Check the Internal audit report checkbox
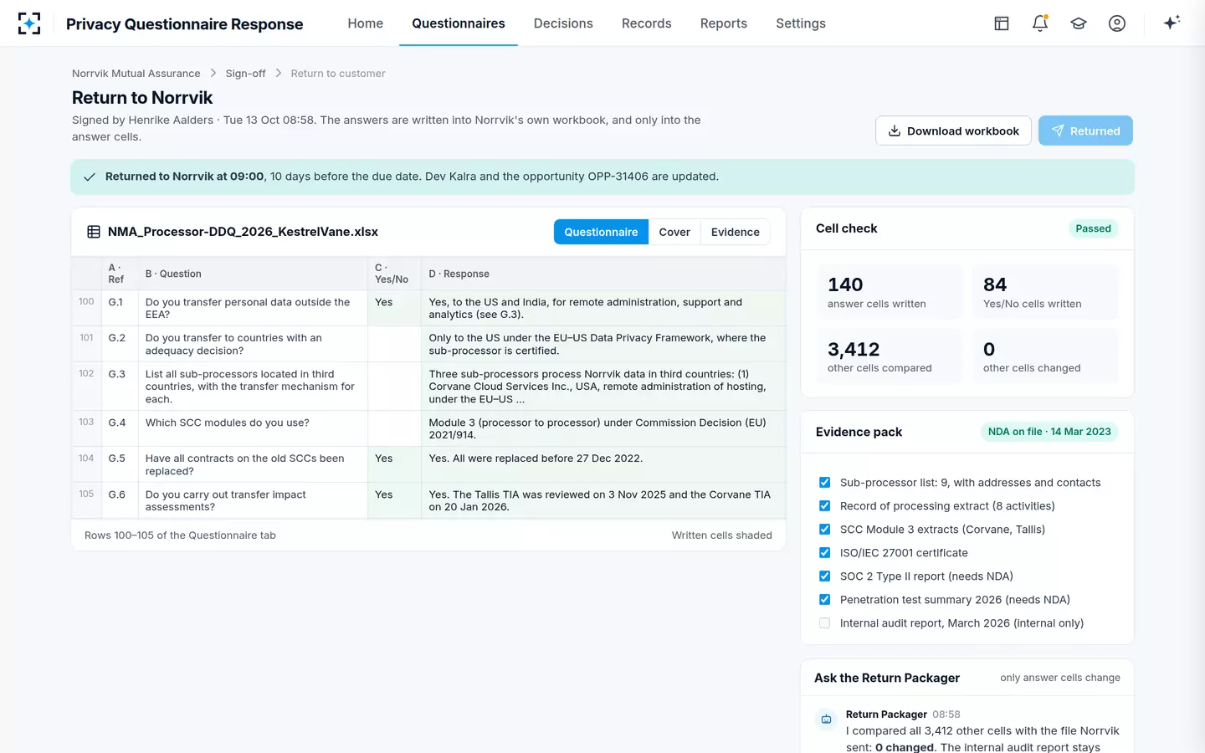The height and width of the screenshot is (753, 1205). [824, 623]
